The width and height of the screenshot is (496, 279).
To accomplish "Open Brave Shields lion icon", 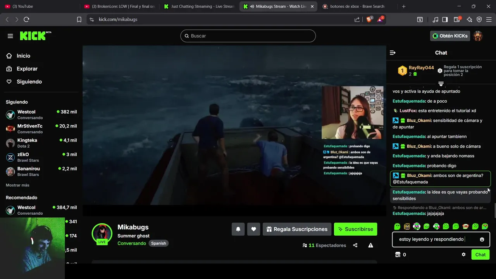I will pyautogui.click(x=369, y=19).
